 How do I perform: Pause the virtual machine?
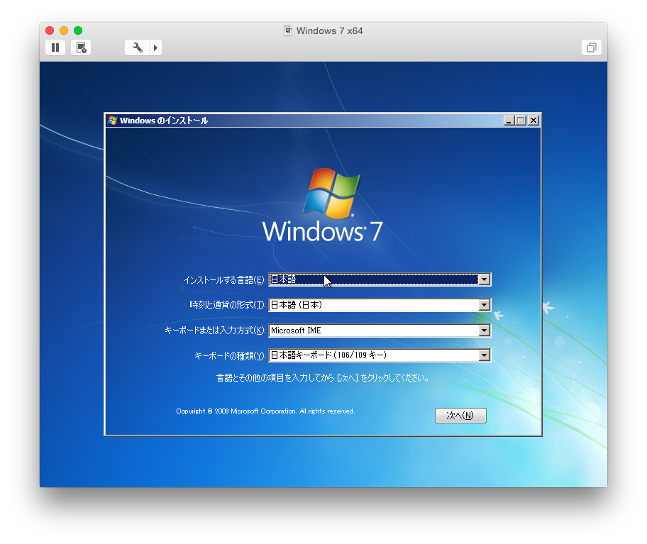pyautogui.click(x=55, y=48)
